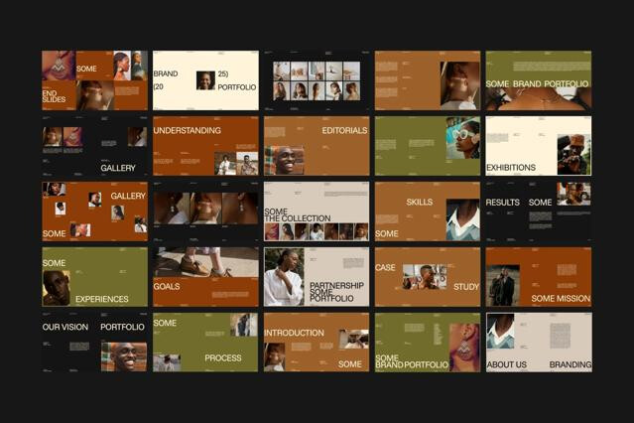Open the olive SOME BRAND PORTFOLIO slide with necklace photo
This screenshot has width=634, height=423.
coord(539,80)
